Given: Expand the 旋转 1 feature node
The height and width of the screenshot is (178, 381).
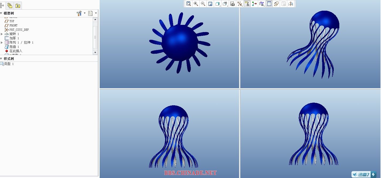Looking at the screenshot, I should pyautogui.click(x=2, y=34).
